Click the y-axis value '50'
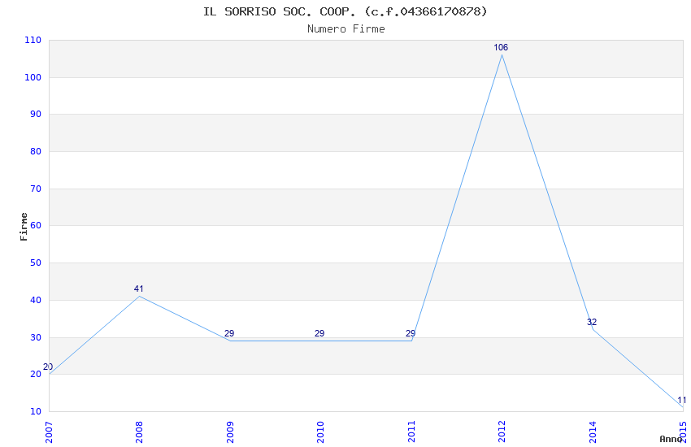 click(x=36, y=263)
